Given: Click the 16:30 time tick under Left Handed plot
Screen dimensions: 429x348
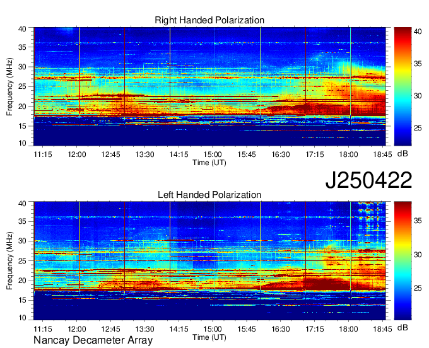Looking at the screenshot, I should click(x=281, y=328).
